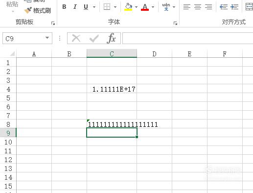
Task: Align text left
Action: coord(187,7)
